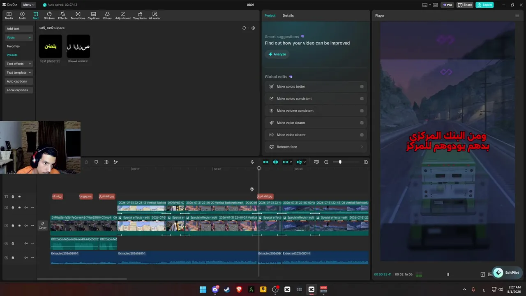The image size is (526, 296).
Task: Click the Share button
Action: (465, 5)
